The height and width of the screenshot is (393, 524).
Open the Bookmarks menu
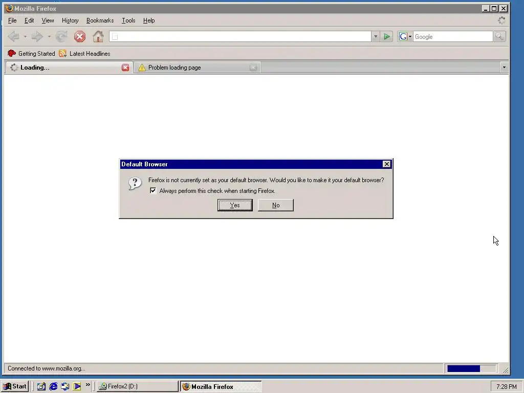(100, 20)
